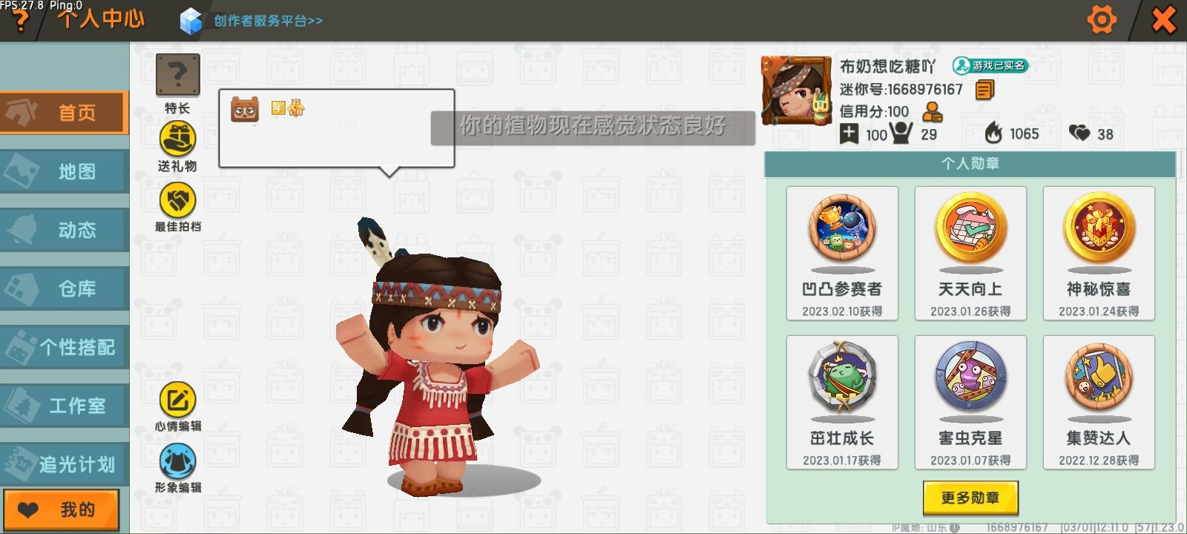Viewport: 1187px width, 534px height.
Task: Copy the 迷你号 with the clipboard icon
Action: pyautogui.click(x=984, y=90)
